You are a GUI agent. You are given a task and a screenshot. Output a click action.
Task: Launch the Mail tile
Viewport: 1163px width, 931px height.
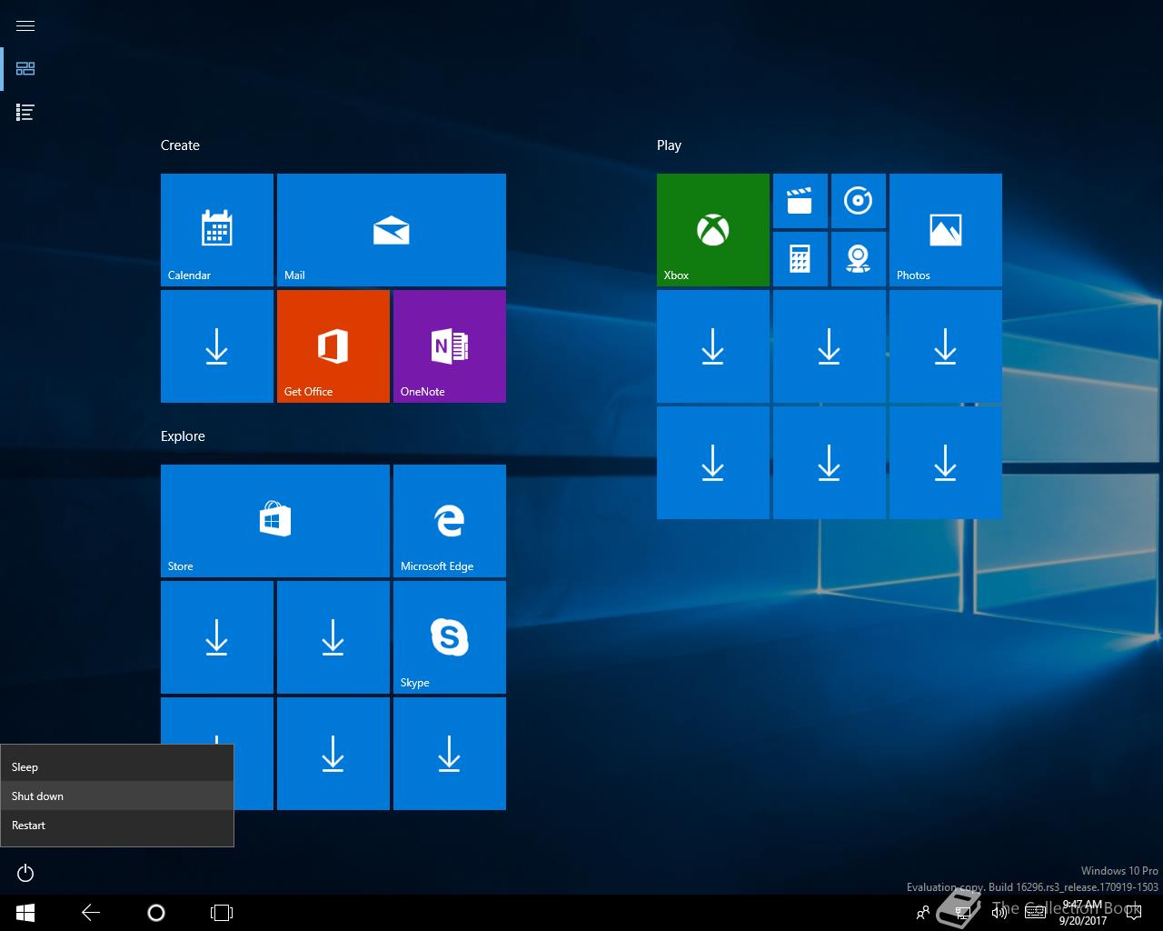392,230
